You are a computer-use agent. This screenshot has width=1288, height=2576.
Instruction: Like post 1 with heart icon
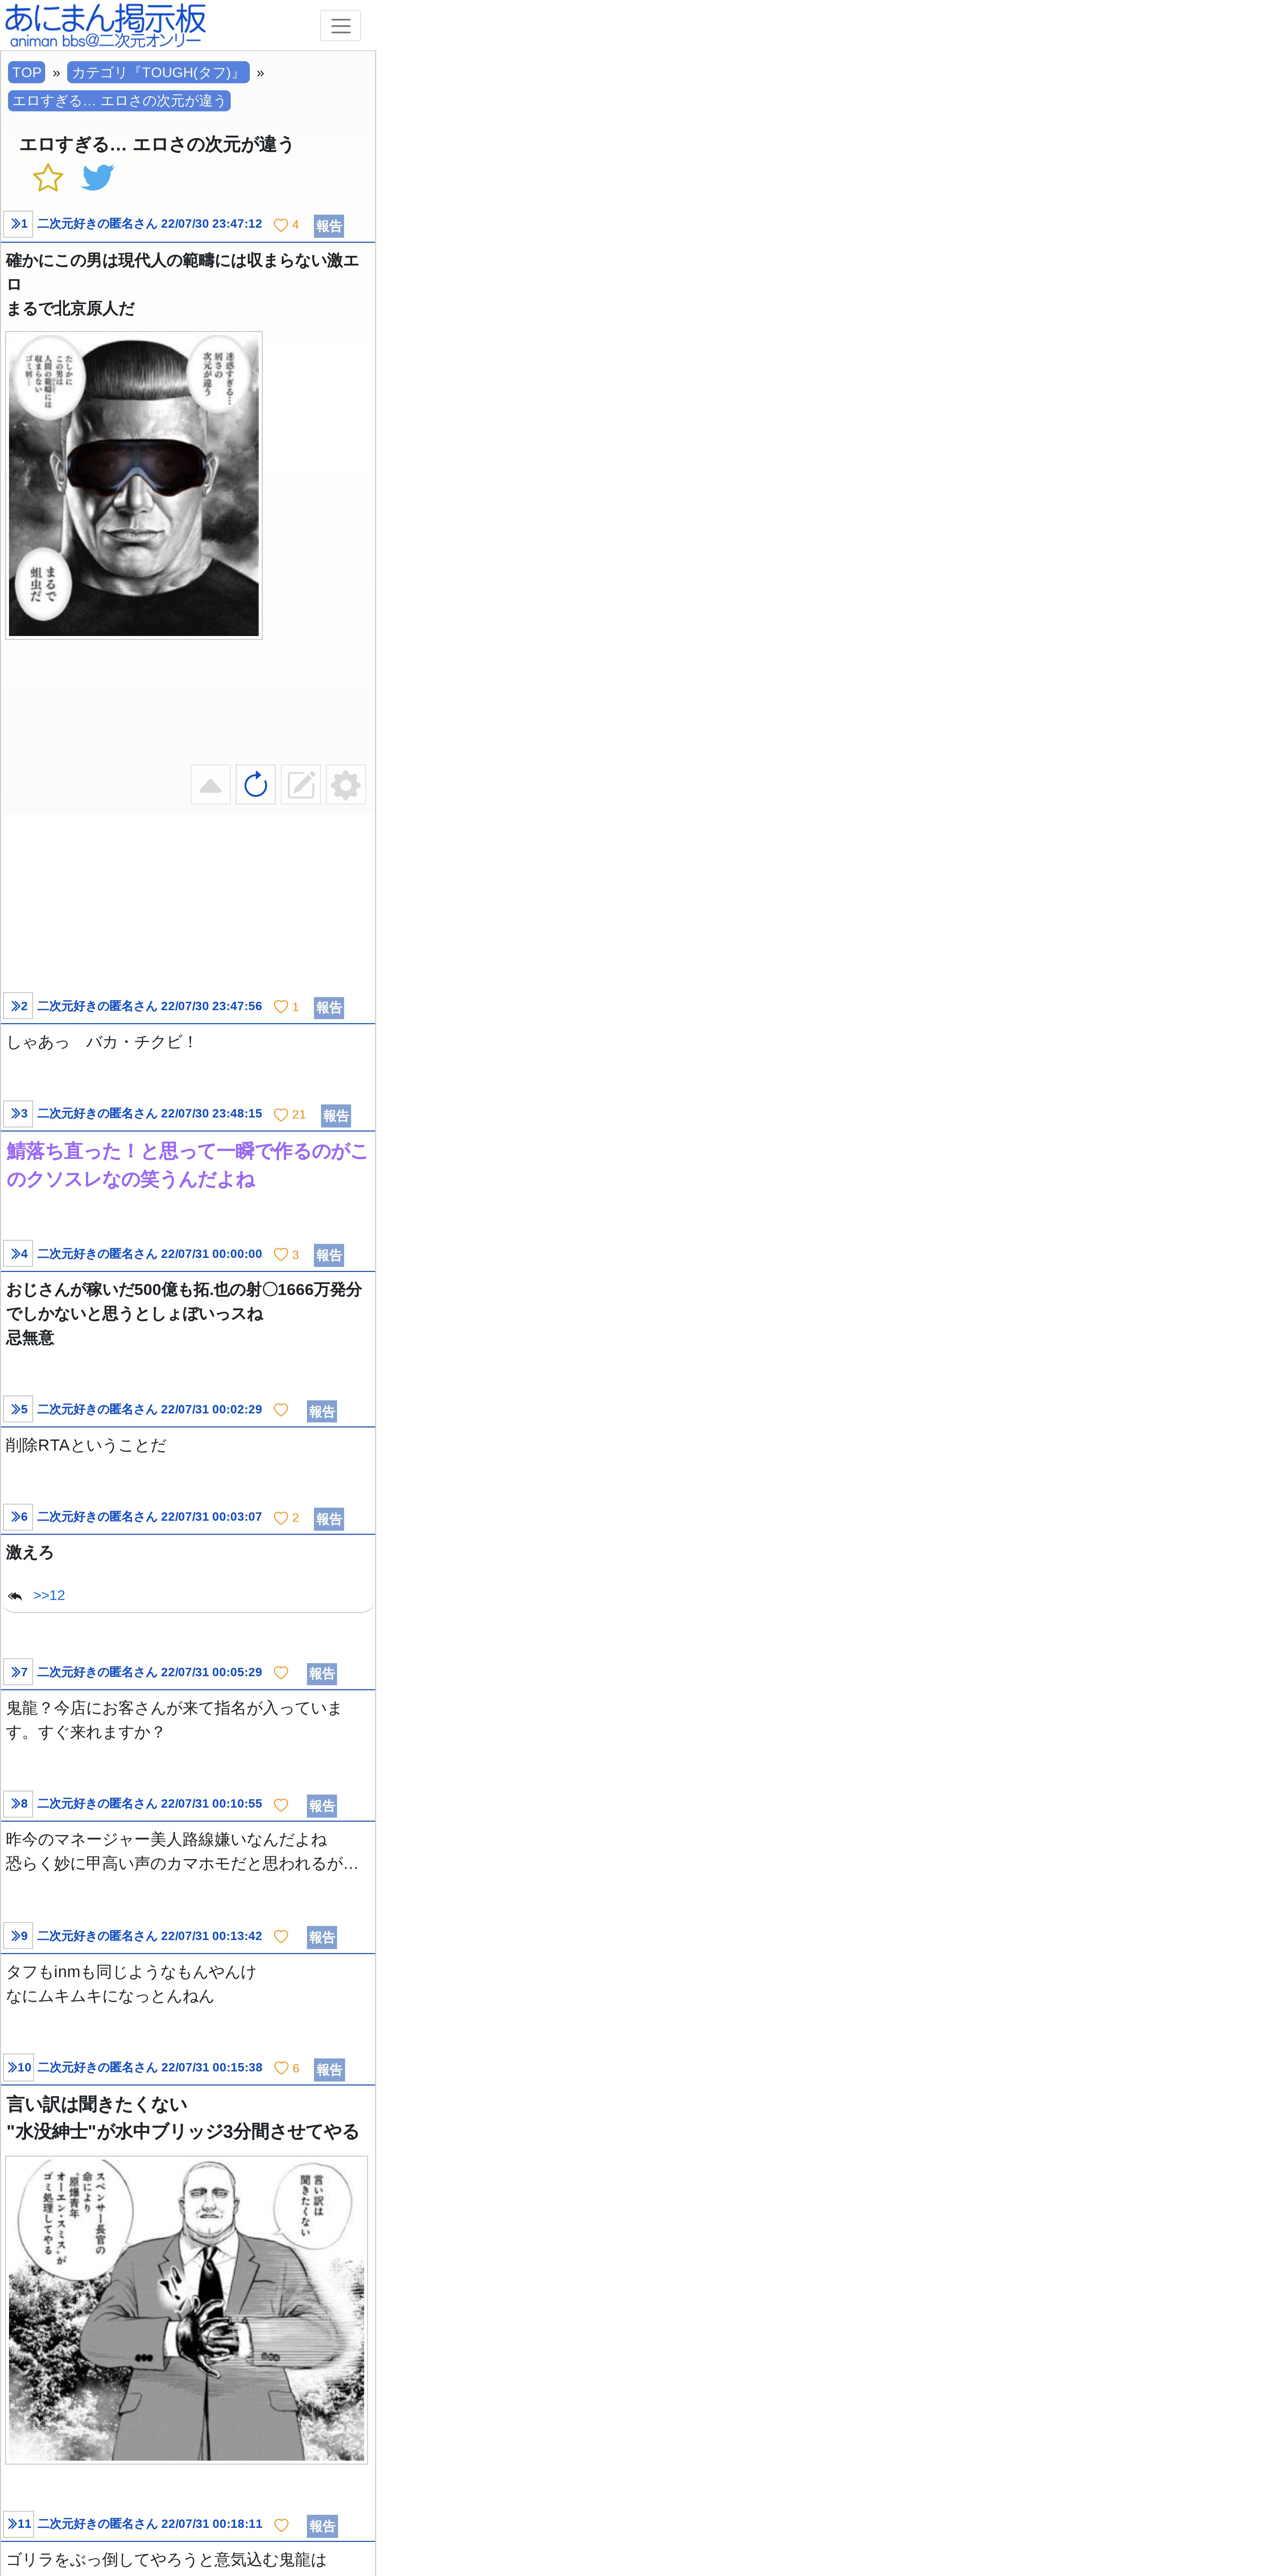click(281, 225)
